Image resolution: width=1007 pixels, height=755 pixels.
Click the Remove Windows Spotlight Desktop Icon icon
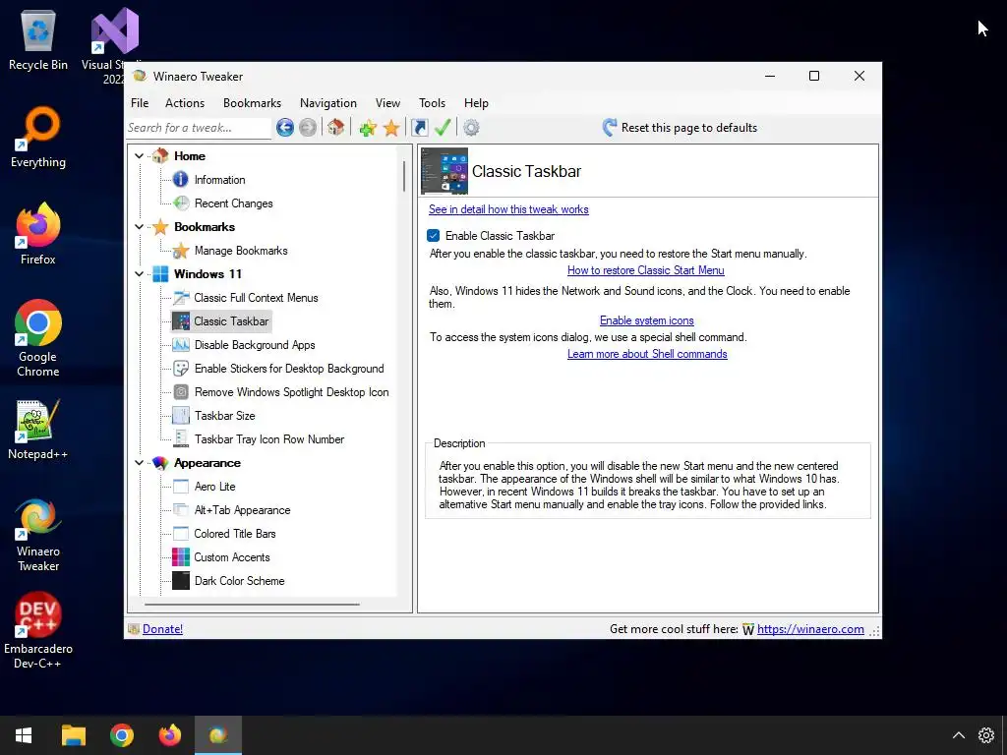(181, 392)
